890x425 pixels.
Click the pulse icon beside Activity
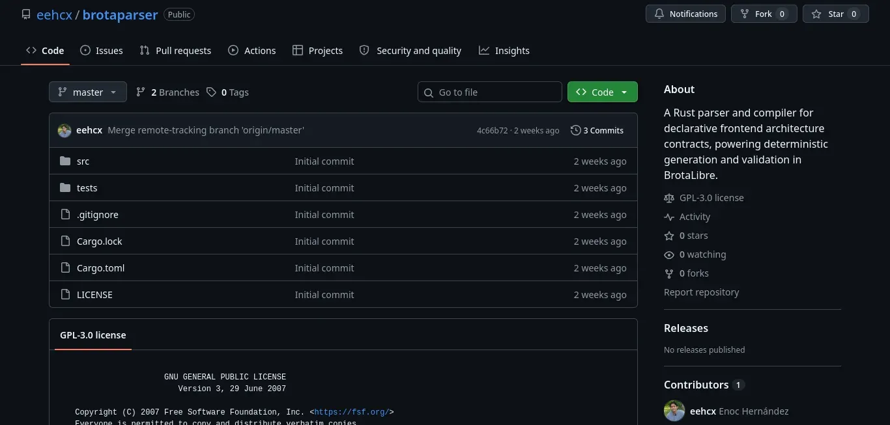click(x=669, y=217)
